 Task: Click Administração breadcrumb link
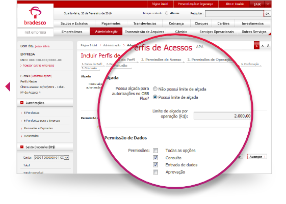[112, 45]
